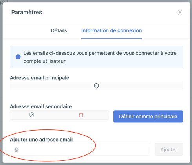Click the @ placeholder symbol in input
This screenshot has width=192, height=165.
click(x=16, y=149)
